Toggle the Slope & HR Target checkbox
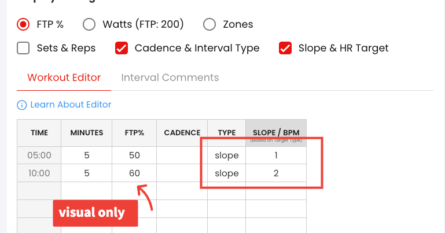The width and height of the screenshot is (445, 233). tap(285, 48)
